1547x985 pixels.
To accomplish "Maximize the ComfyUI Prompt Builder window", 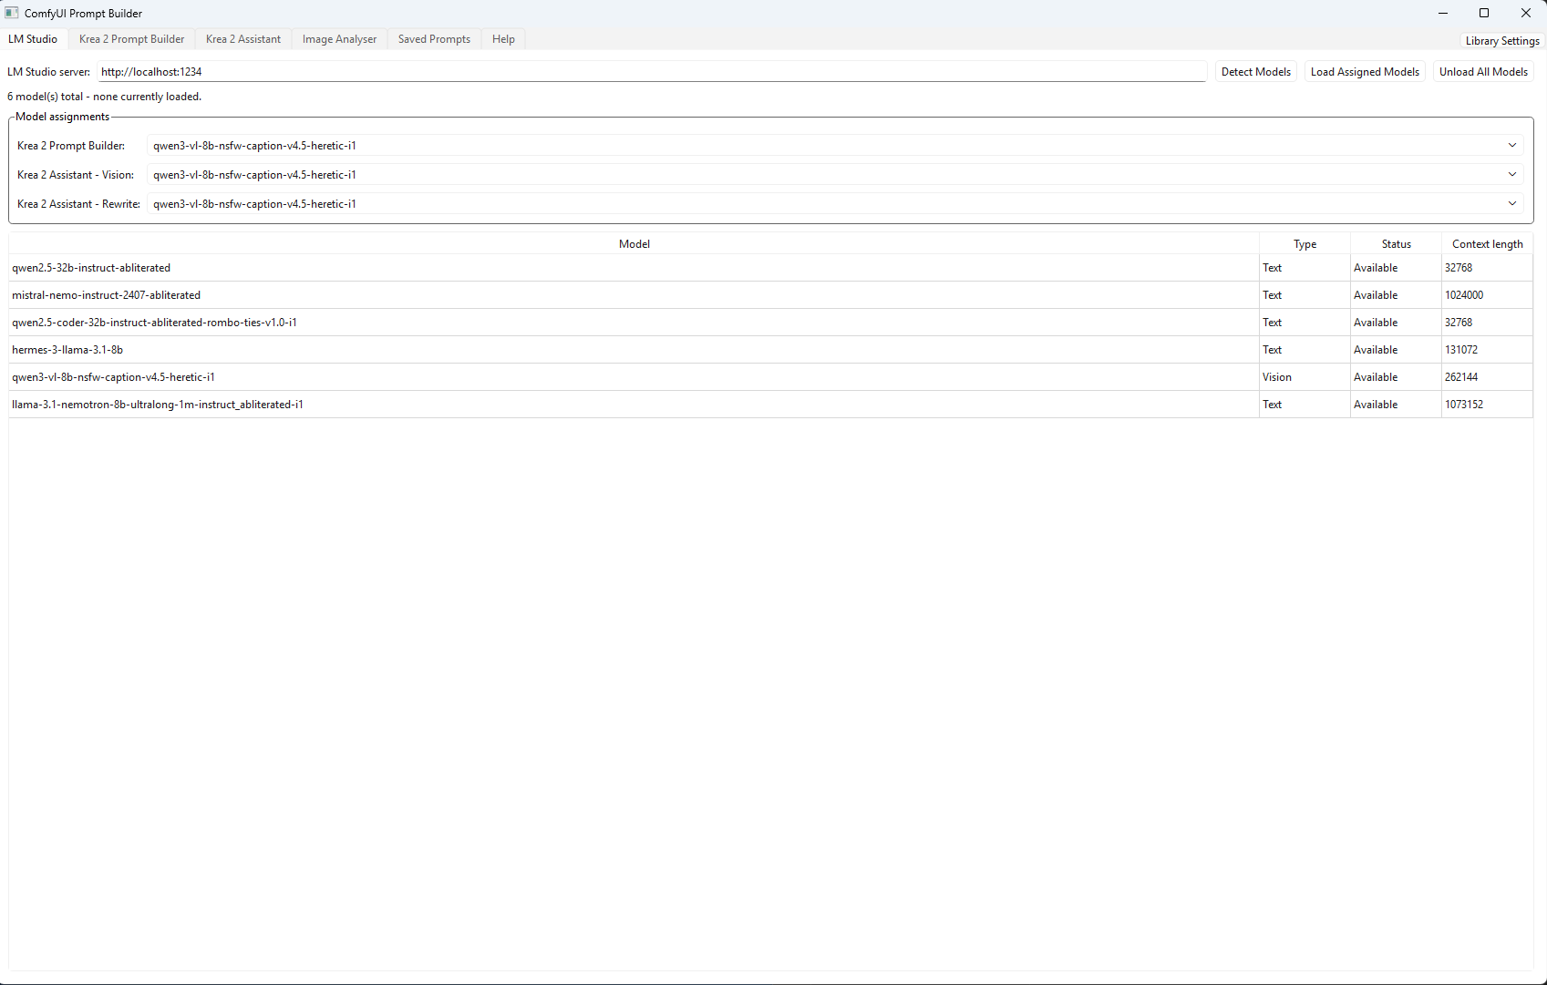I will tap(1484, 13).
